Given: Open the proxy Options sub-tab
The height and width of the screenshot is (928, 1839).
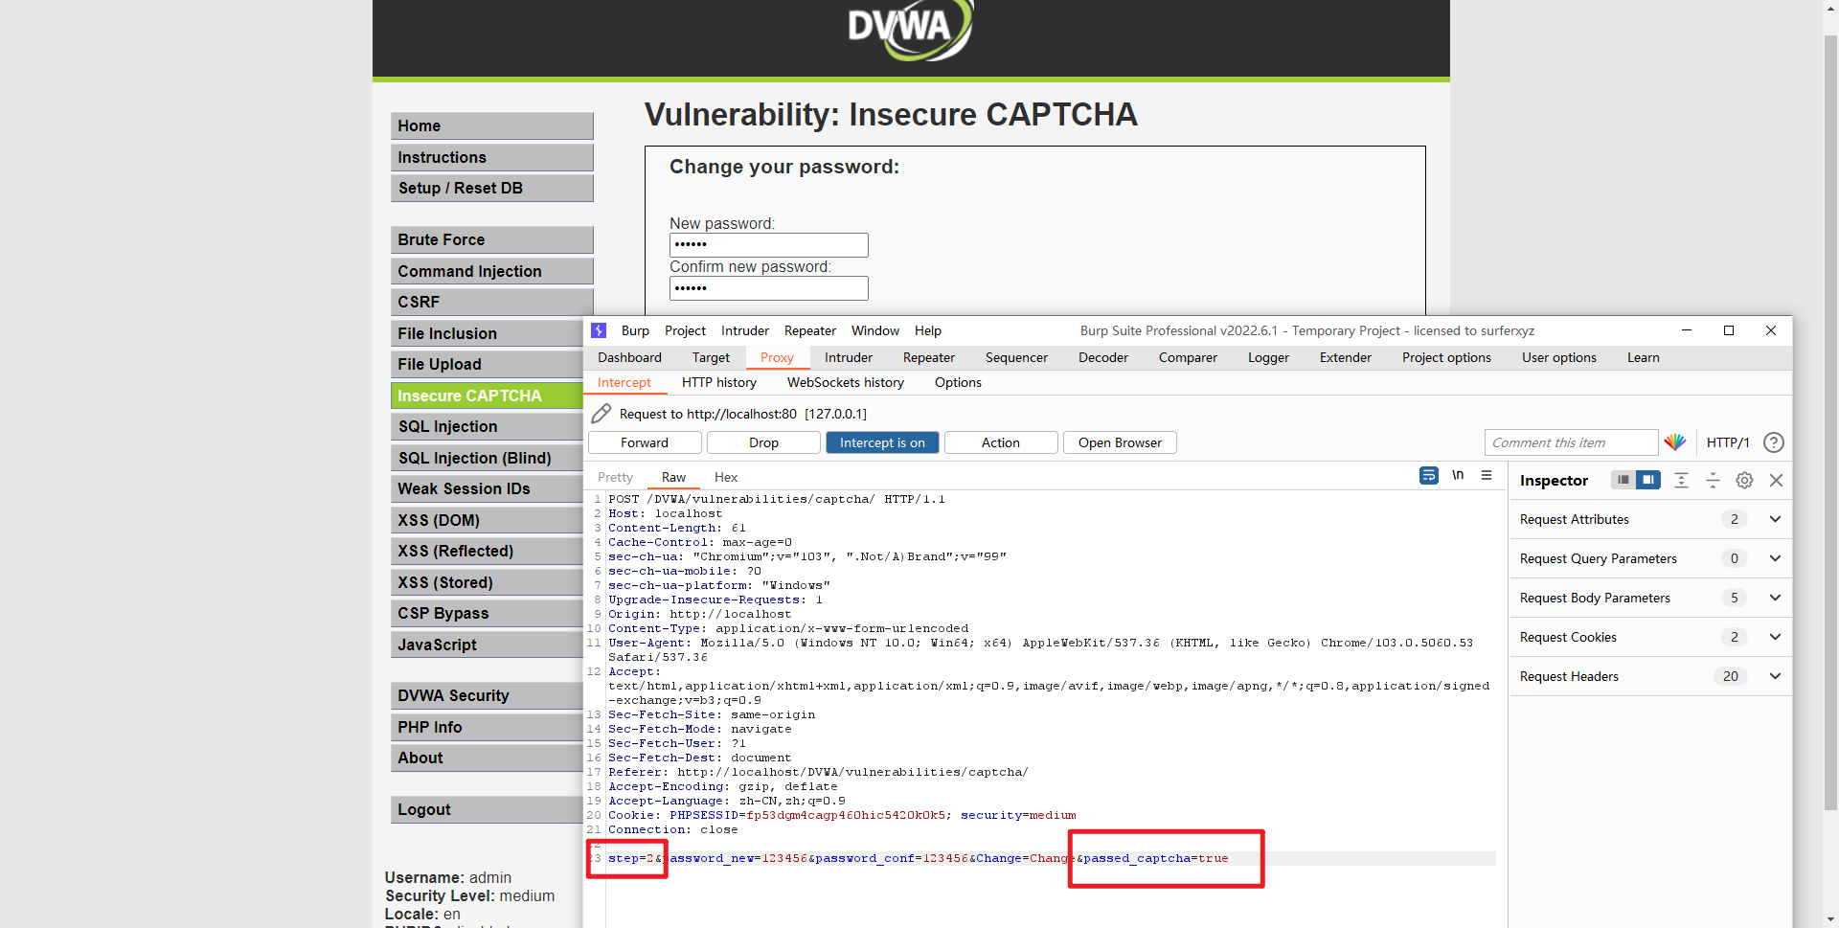Looking at the screenshot, I should pos(958,382).
